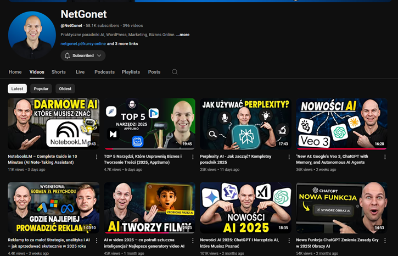Open more options for Google's Veo 3 video
This screenshot has width=398, height=256.
coord(385,157)
